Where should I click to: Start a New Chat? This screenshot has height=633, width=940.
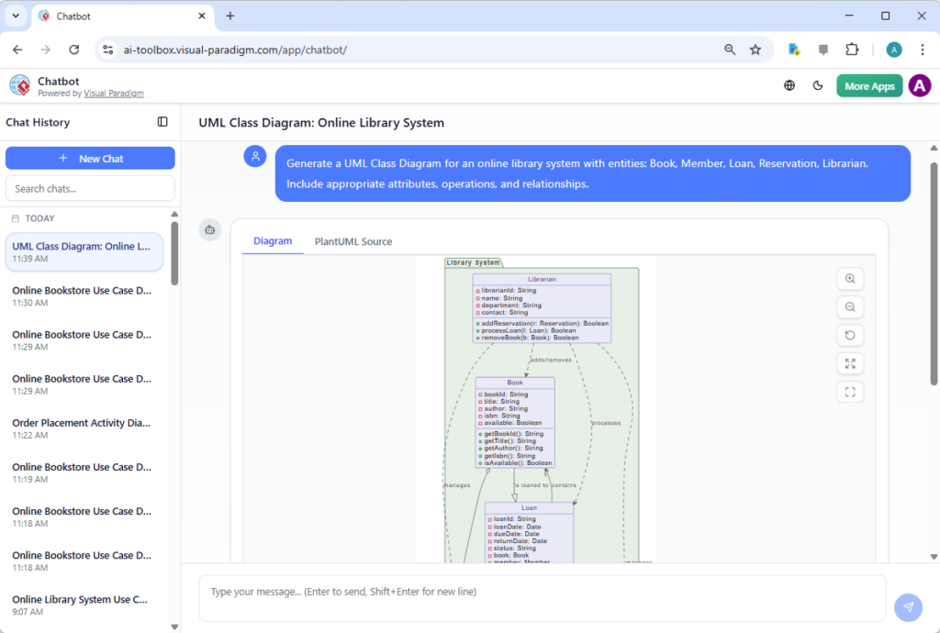coord(89,158)
